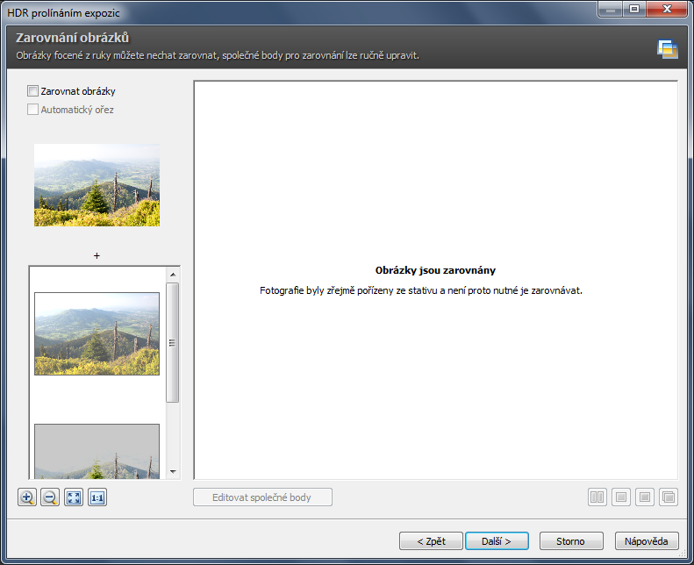Toggle the Automatický ořez checkbox

pos(32,110)
